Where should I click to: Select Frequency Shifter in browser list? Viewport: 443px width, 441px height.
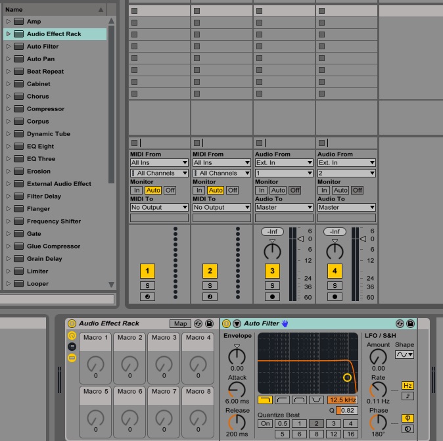click(x=54, y=221)
